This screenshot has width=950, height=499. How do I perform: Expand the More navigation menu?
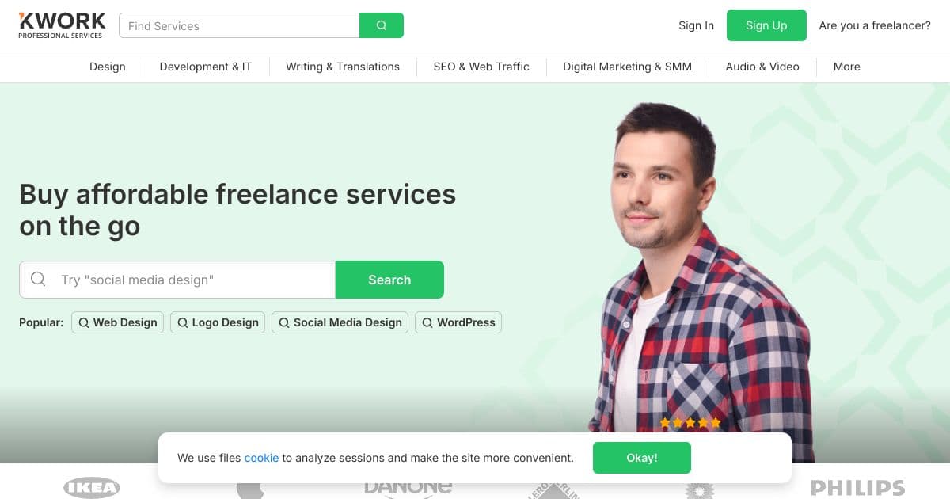click(x=846, y=67)
